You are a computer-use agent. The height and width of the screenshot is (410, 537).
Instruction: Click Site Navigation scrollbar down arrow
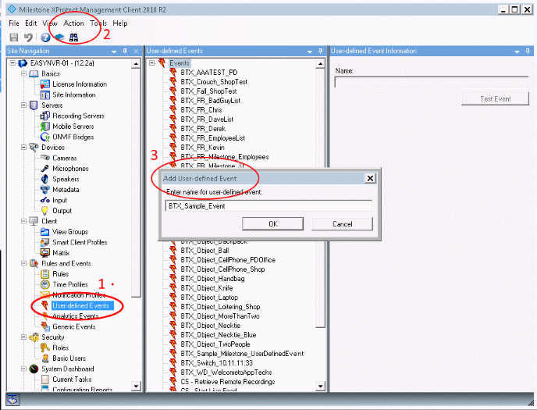click(x=136, y=386)
